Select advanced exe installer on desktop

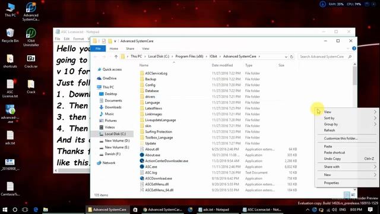[x=10, y=114]
